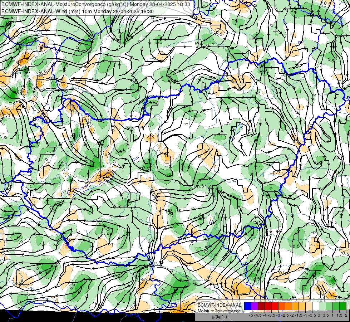Screen dimensions: 350x322
Task: Click the bright red swatch, -3.5 to -3
Action: pyautogui.click(x=275, y=306)
